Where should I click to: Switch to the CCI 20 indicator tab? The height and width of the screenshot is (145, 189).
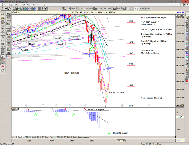click(28, 137)
